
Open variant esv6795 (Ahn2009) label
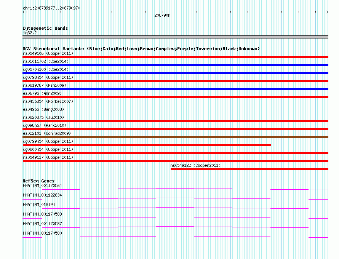42,93
